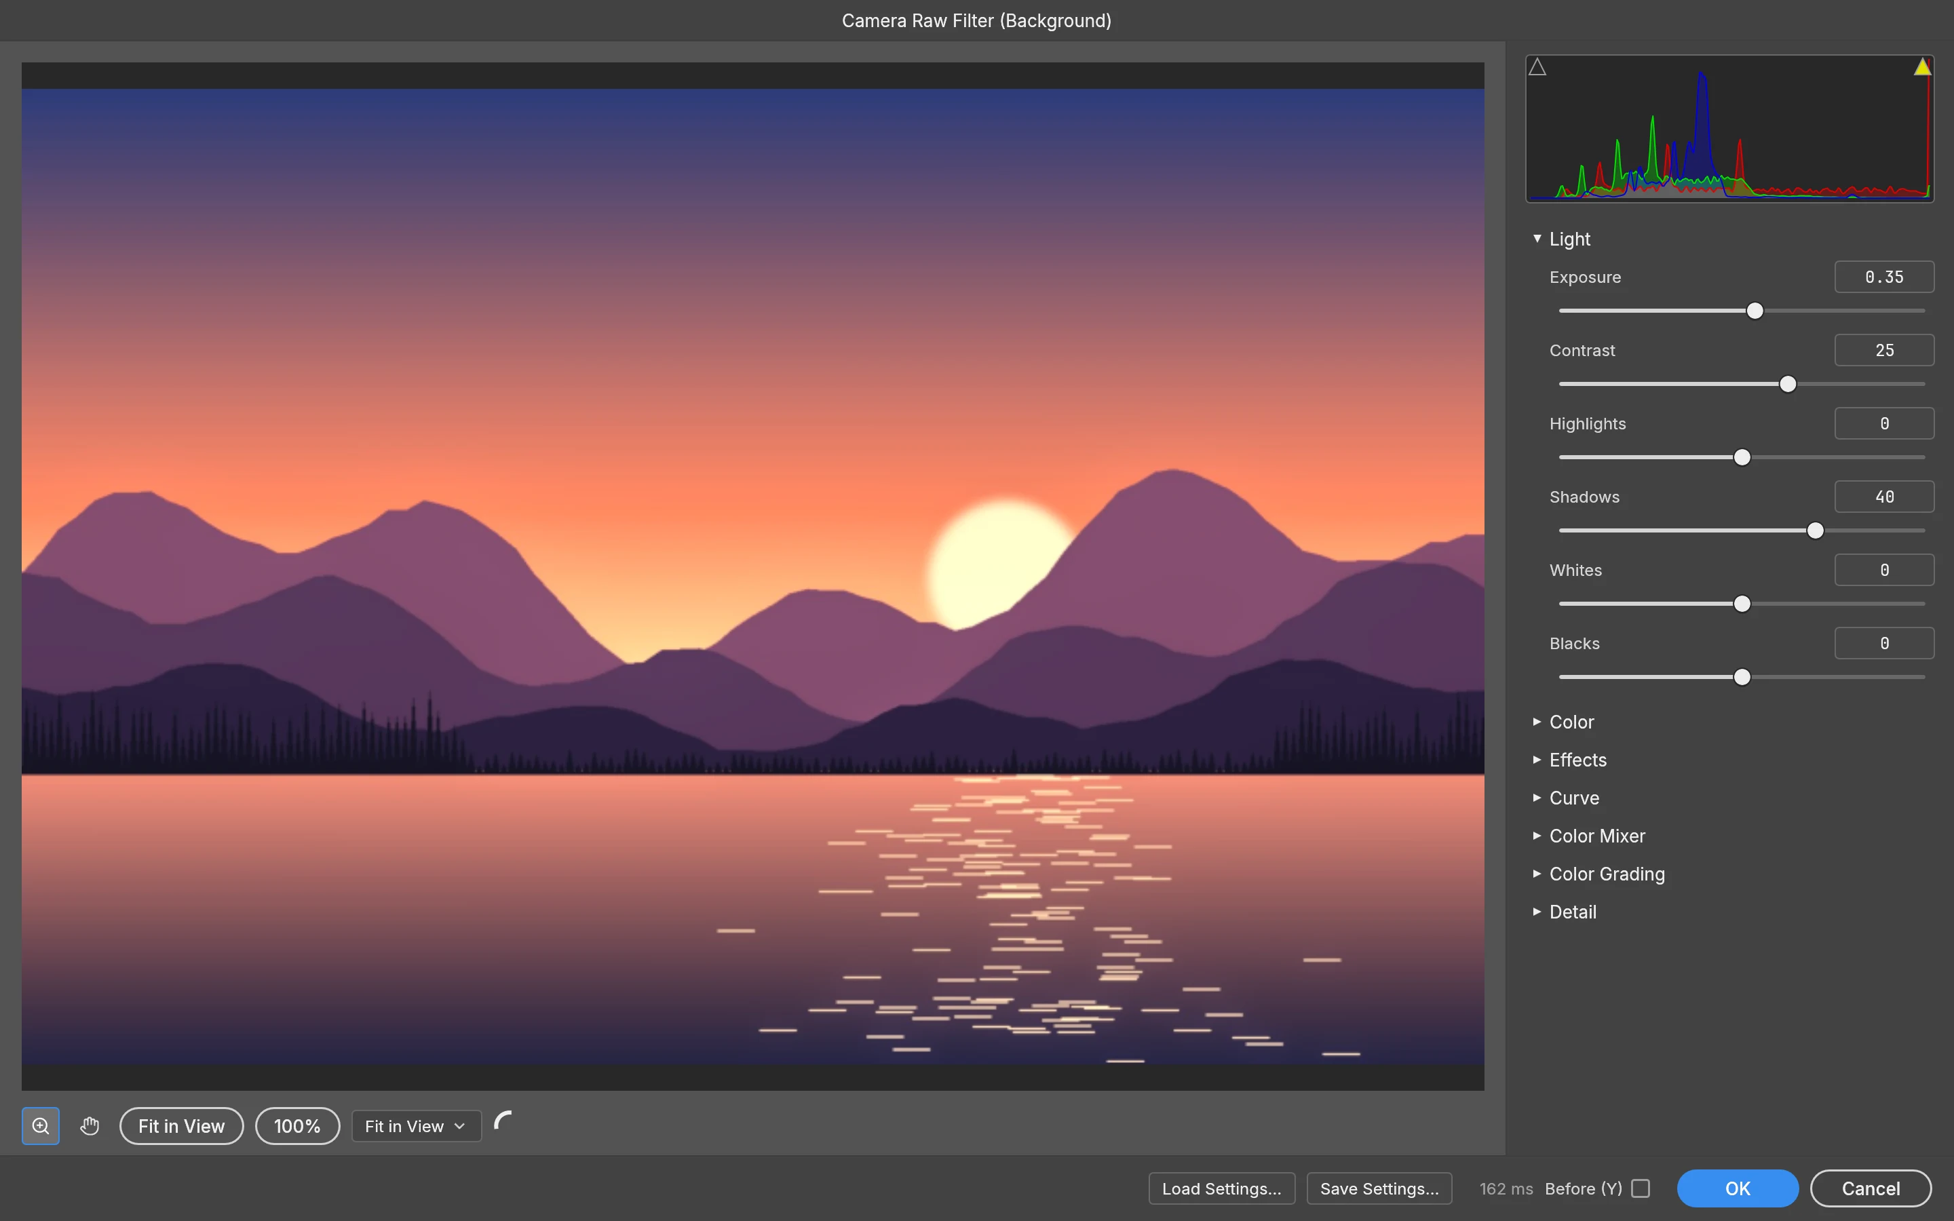Click the Exposure value field 0.35
The width and height of the screenshot is (1954, 1221).
(x=1883, y=277)
